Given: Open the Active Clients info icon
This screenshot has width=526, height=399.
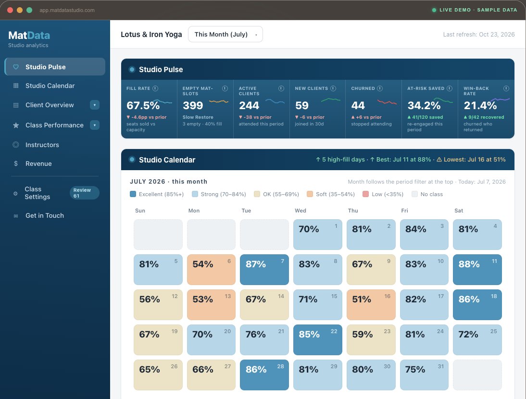Looking at the screenshot, I should click(281, 88).
